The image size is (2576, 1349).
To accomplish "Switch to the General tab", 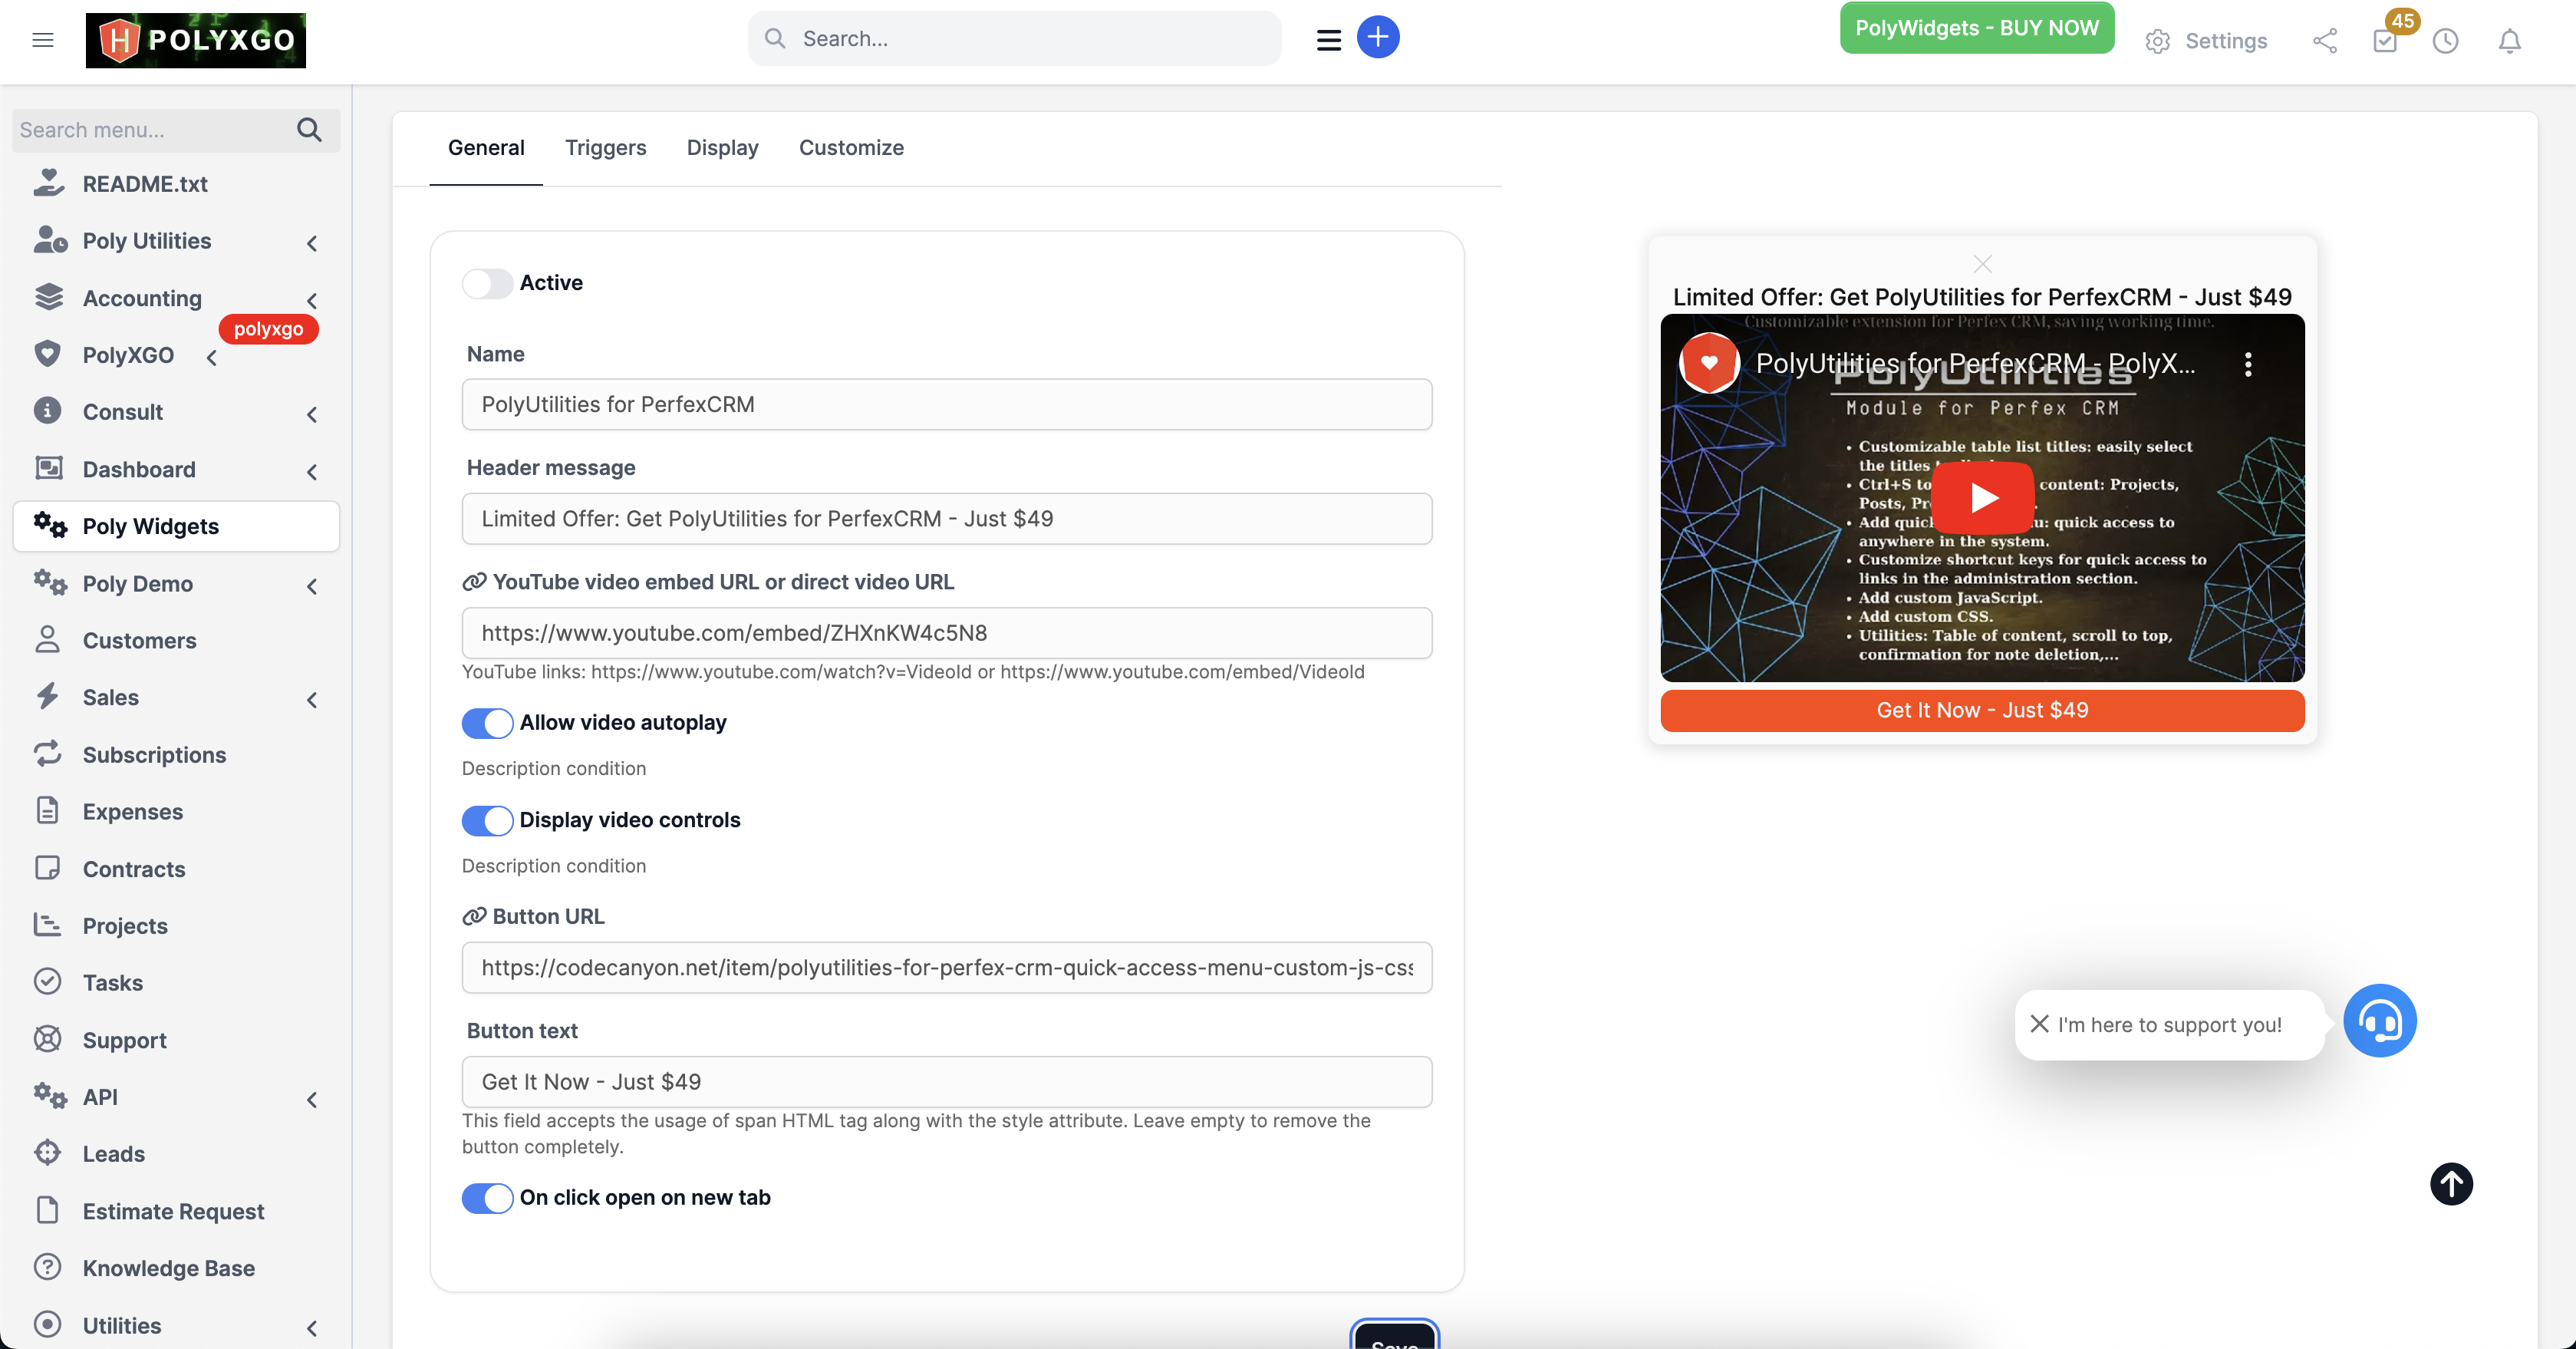I will [x=486, y=148].
